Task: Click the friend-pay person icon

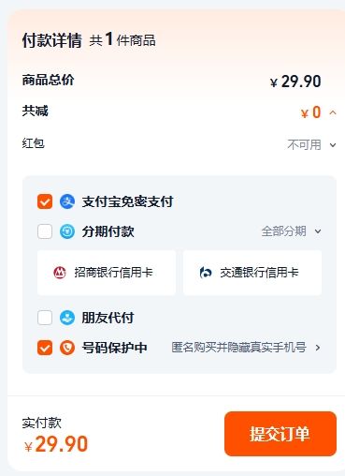Action: [67, 318]
